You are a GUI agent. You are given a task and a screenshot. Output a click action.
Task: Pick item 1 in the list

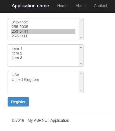pos(43,48)
